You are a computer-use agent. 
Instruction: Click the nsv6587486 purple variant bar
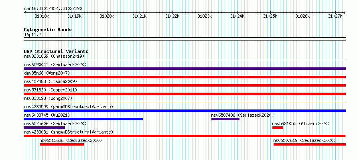(225, 119)
